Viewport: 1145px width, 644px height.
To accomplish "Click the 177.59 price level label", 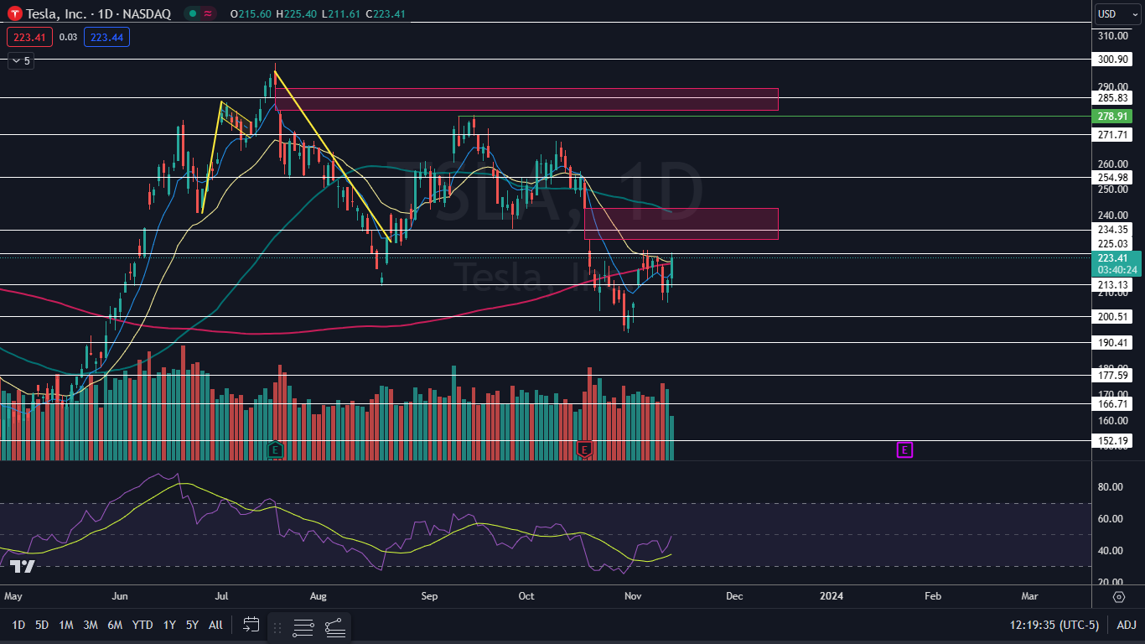I will [1113, 375].
